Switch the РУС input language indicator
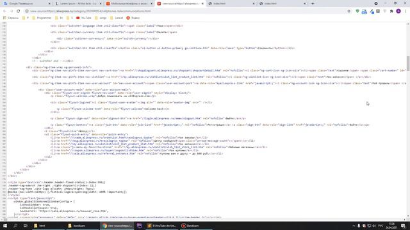410x230 pixels. tap(381, 226)
